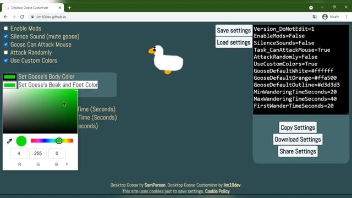Open the lim10dev link in footer
The image size is (352, 198).
pos(232,185)
